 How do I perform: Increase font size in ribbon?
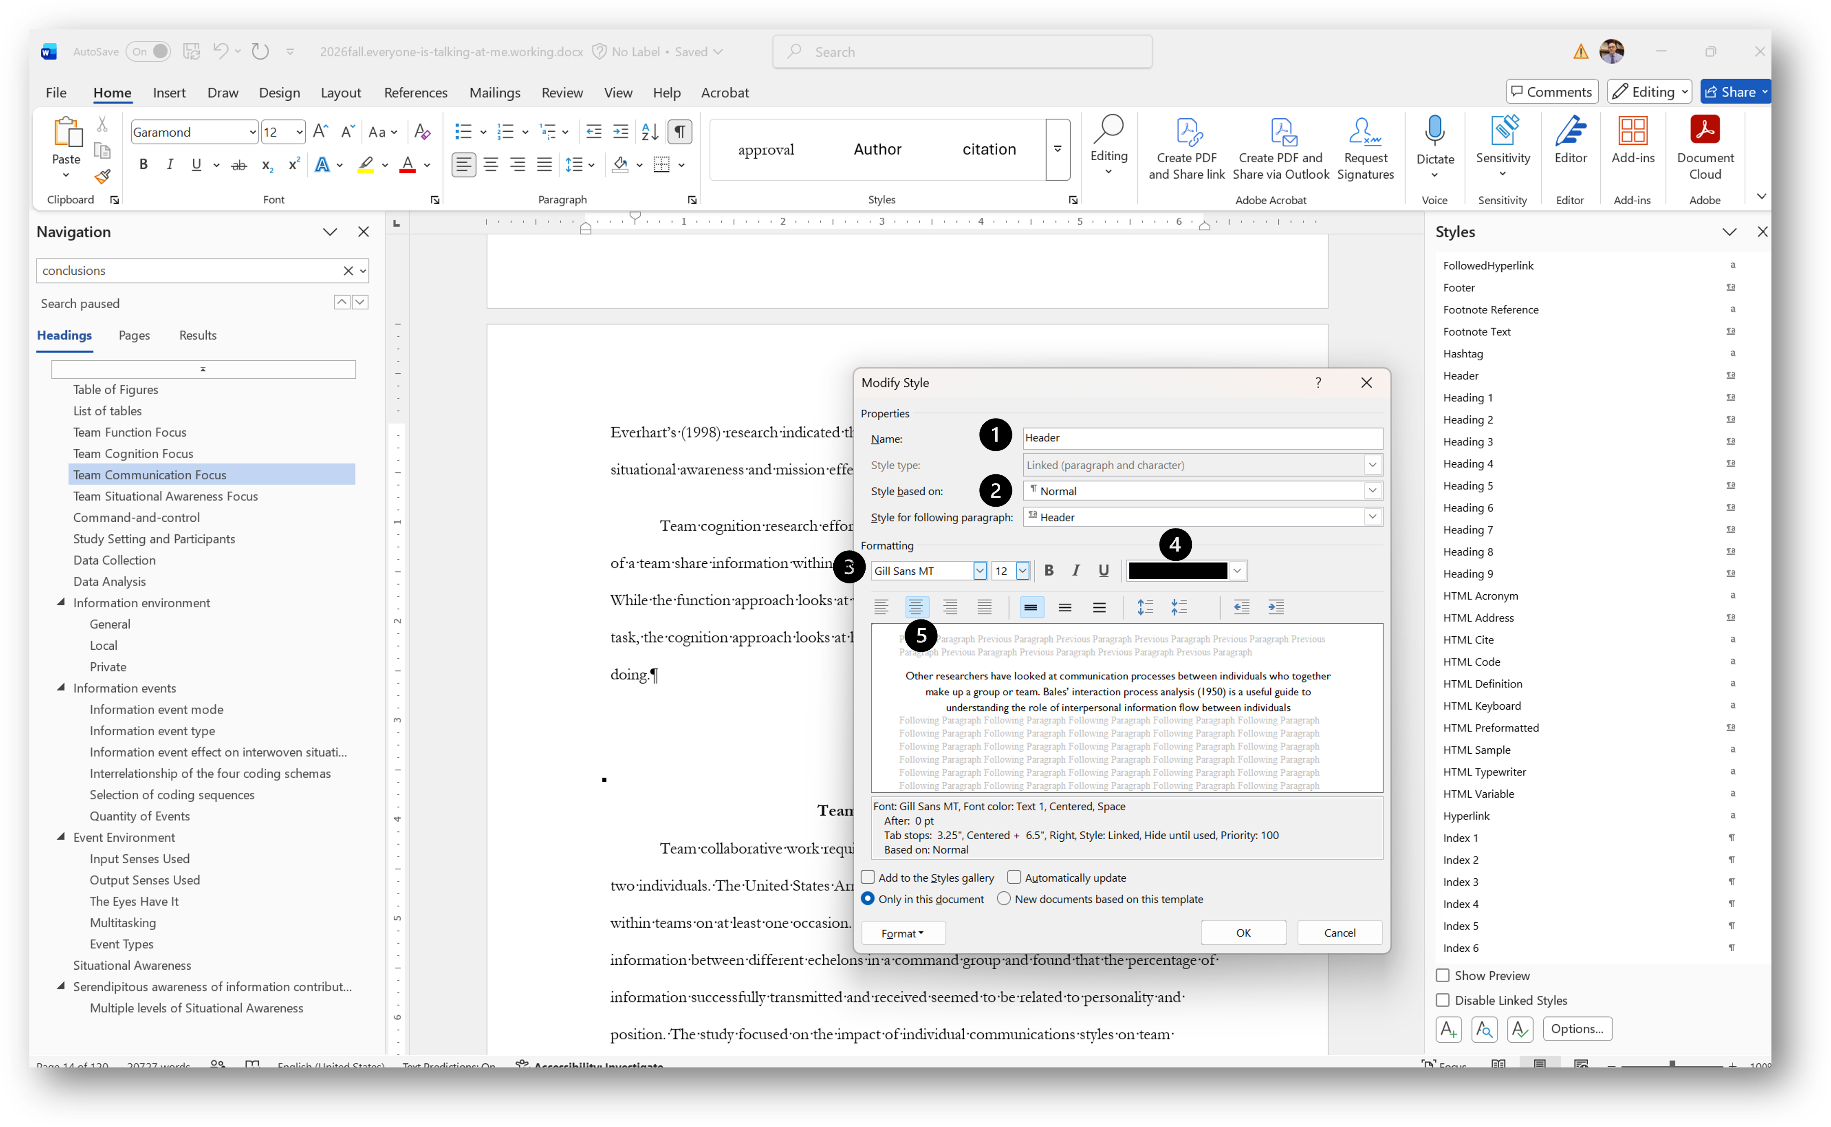click(x=320, y=132)
